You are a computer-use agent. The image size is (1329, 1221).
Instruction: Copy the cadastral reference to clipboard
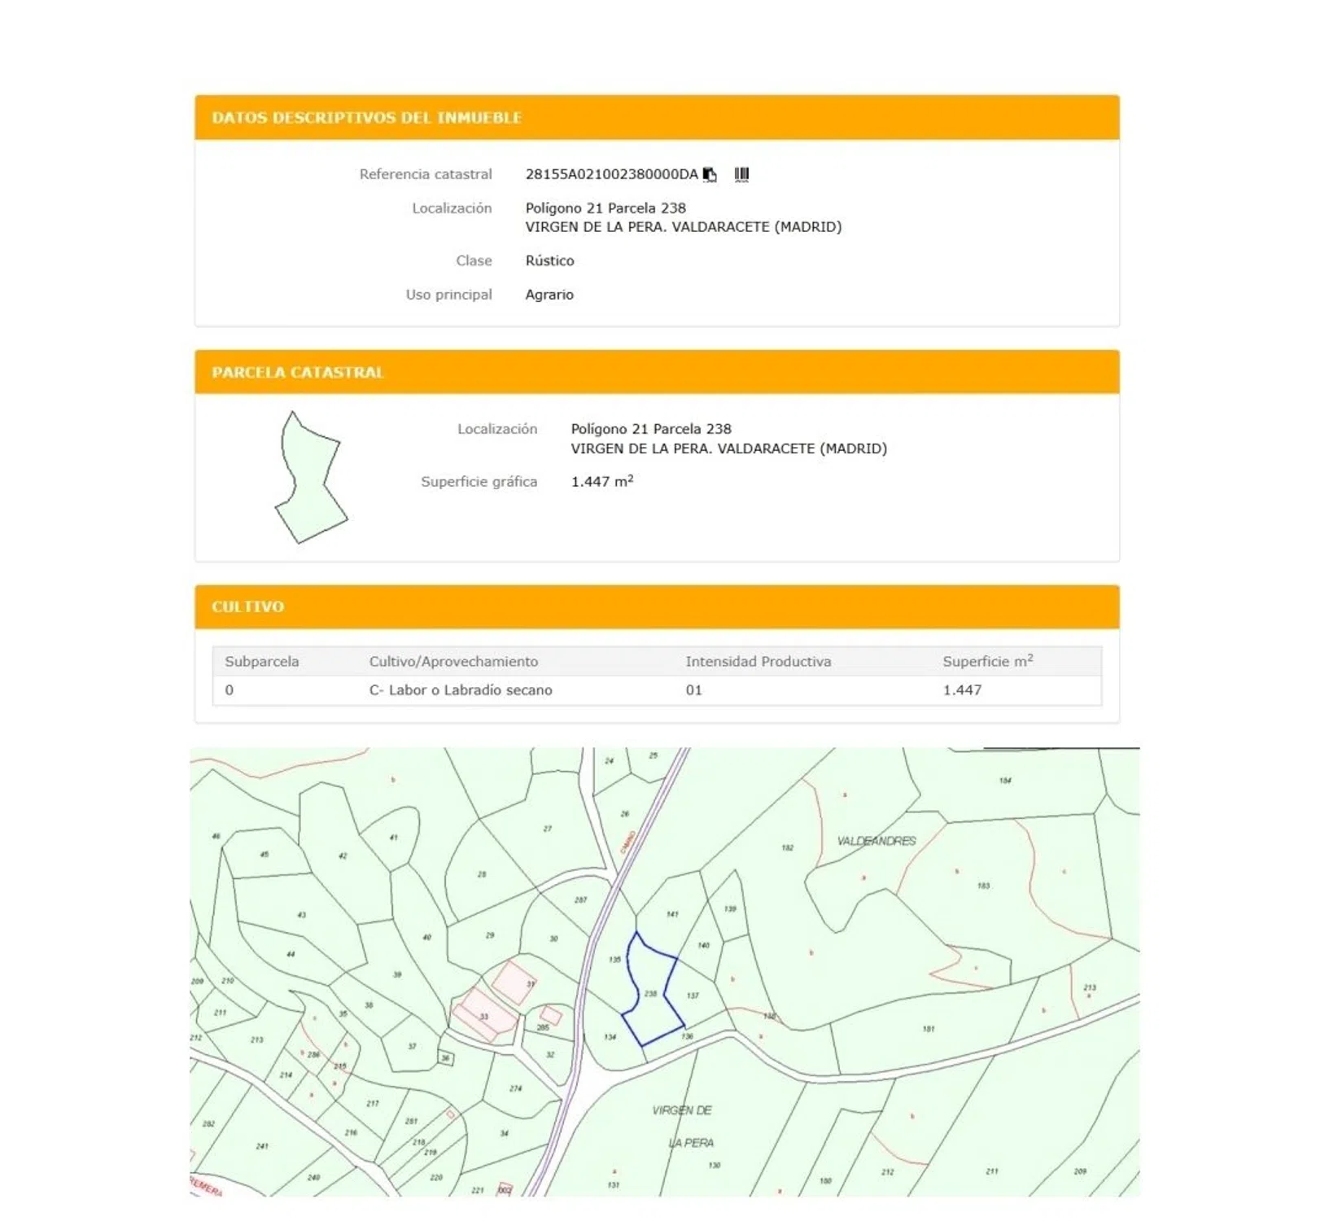click(x=710, y=174)
